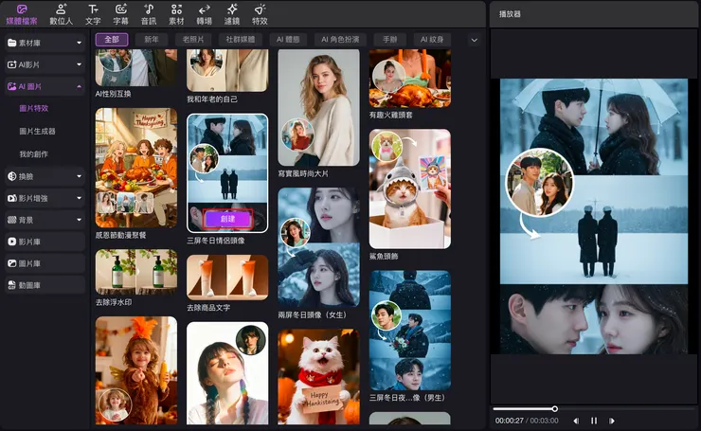Select the AI性別互換 template thumbnail

(136, 67)
